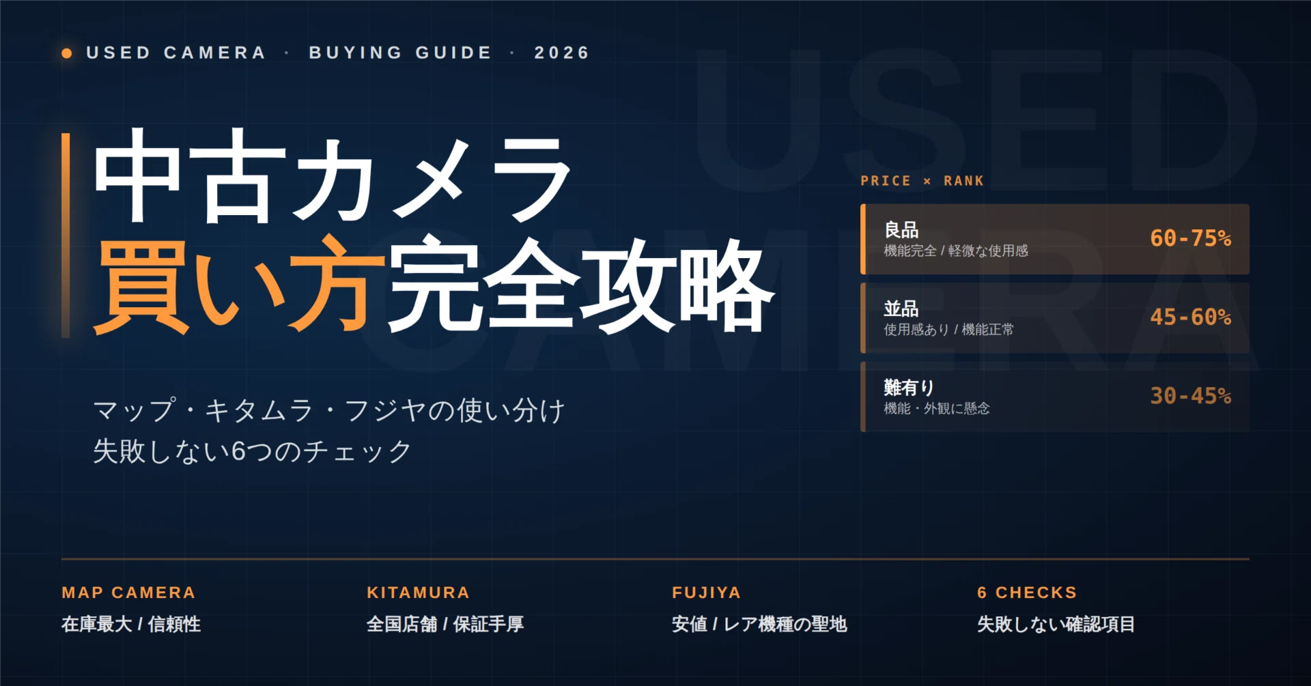Select the '並品' rank card
1311x686 pixels.
pyautogui.click(x=1055, y=317)
